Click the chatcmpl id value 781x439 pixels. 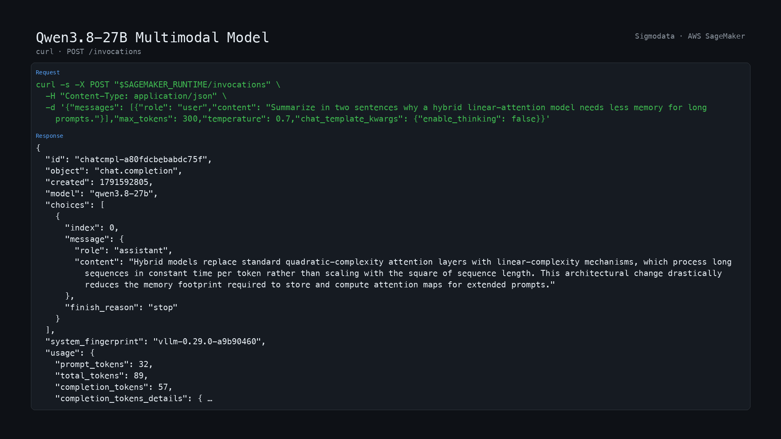[x=141, y=159]
